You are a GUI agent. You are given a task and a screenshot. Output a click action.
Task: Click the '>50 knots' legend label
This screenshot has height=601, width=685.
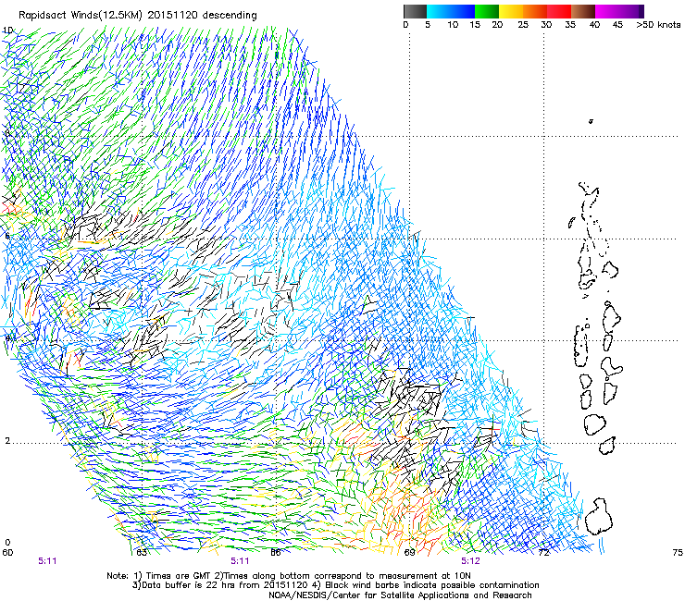pyautogui.click(x=658, y=25)
